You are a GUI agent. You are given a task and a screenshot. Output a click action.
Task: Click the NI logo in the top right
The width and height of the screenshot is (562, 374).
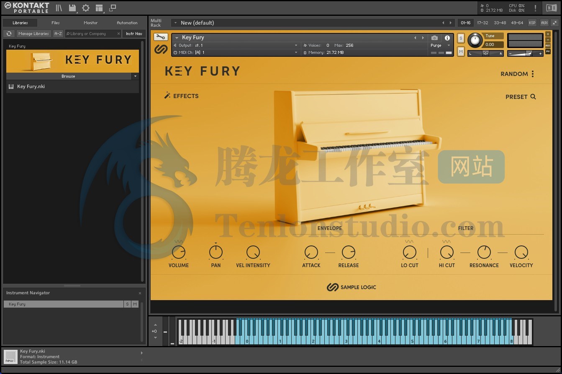[551, 8]
